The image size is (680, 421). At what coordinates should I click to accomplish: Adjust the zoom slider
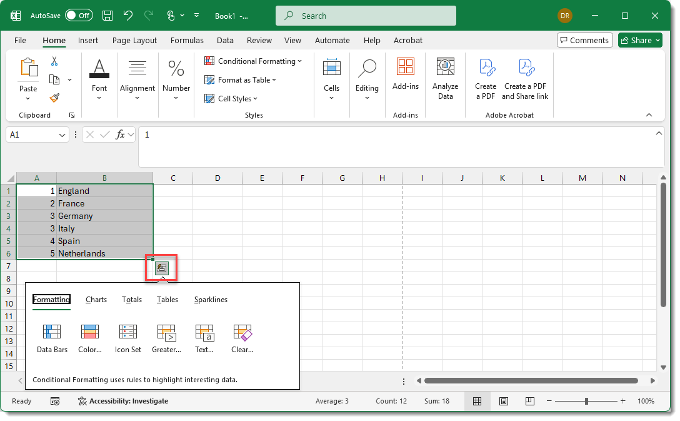pyautogui.click(x=586, y=401)
